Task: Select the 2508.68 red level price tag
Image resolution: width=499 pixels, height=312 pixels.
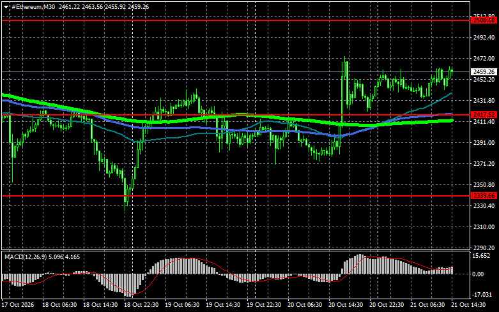Action: coord(484,20)
